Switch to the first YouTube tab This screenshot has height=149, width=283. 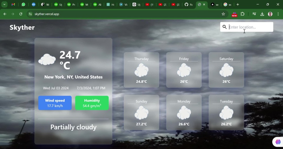[149, 5]
